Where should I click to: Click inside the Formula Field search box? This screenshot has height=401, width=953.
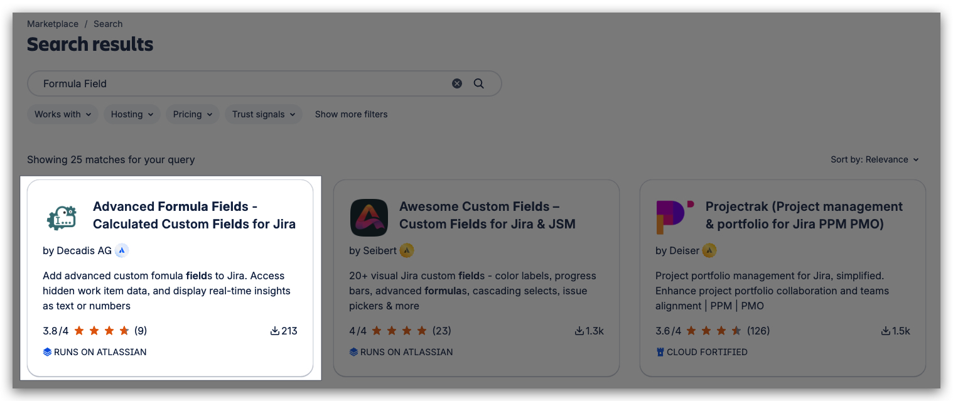point(239,83)
